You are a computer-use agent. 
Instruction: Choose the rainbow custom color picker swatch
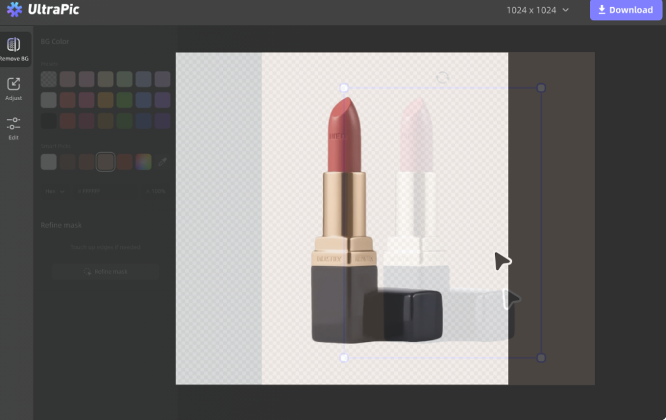pos(144,162)
